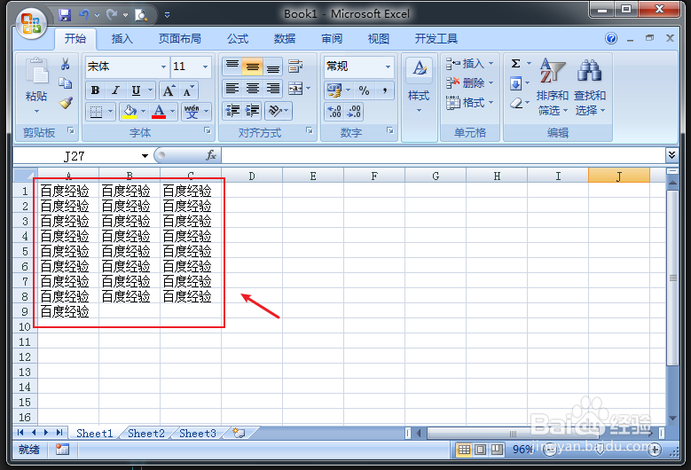This screenshot has height=470, width=691.
Task: Open the 查找和选择 find and select menu
Action: click(590, 87)
